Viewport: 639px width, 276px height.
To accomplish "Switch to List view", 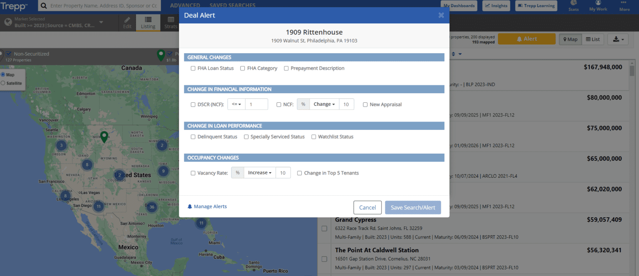I will [x=593, y=39].
